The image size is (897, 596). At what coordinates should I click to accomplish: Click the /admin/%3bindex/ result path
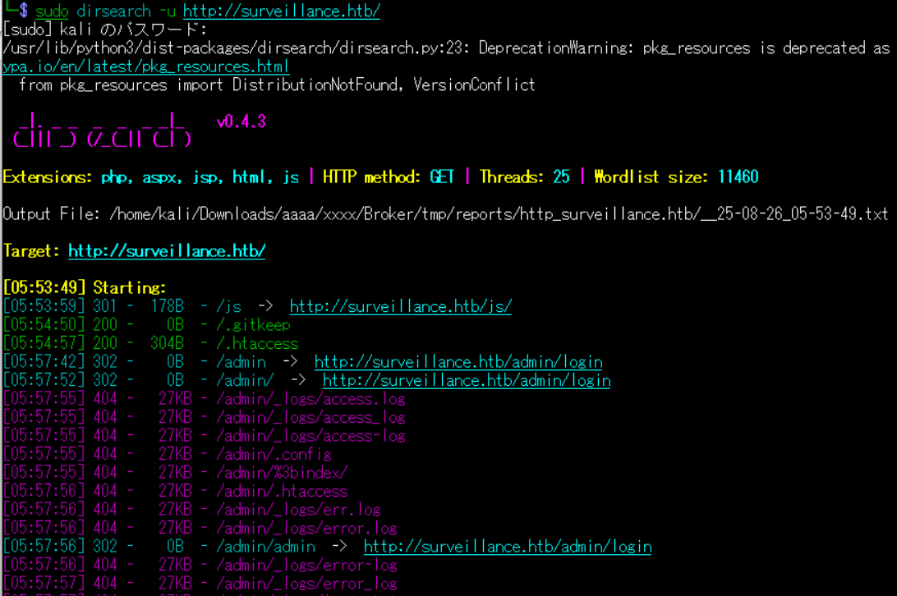pos(282,473)
